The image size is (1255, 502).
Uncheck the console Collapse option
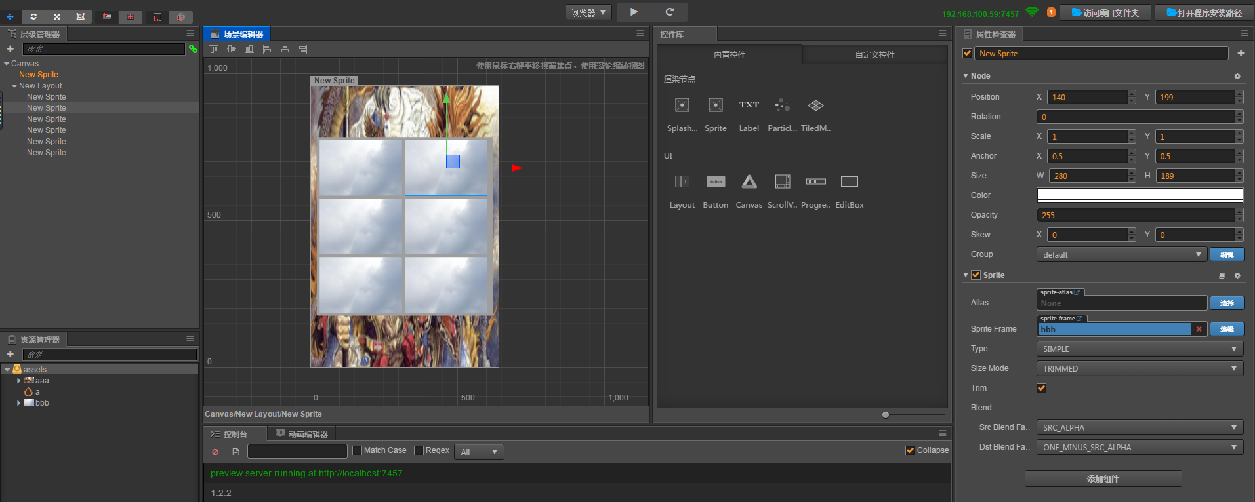pyautogui.click(x=910, y=450)
